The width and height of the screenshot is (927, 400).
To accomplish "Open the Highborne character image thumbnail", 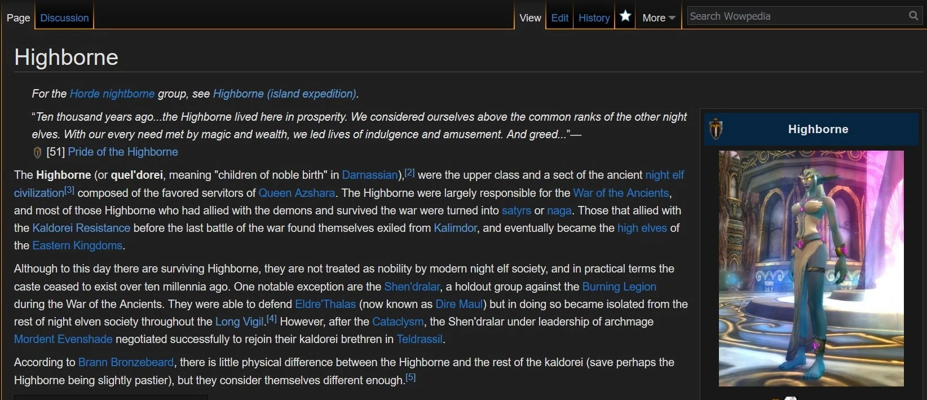I will point(811,268).
